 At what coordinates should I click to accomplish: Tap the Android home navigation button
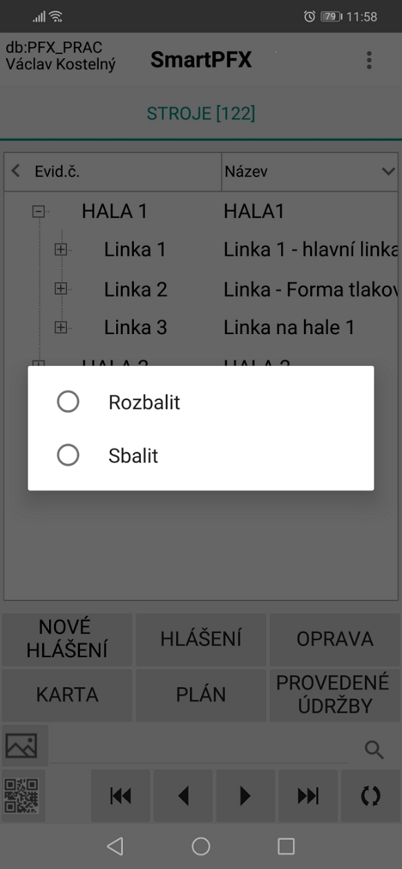click(x=201, y=845)
